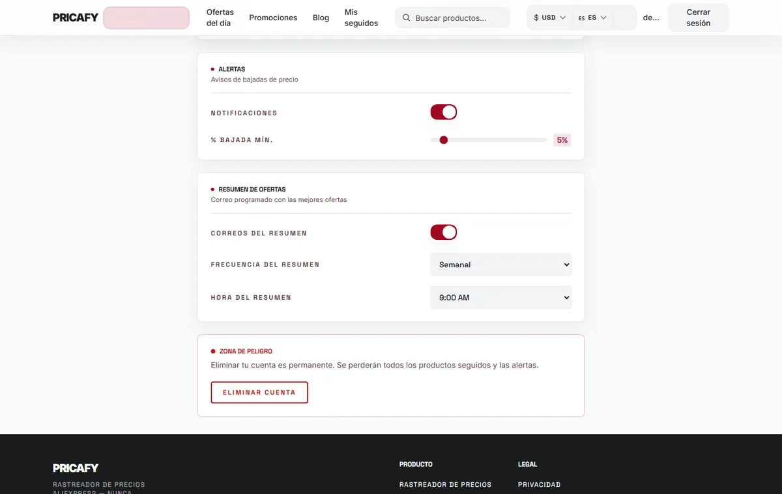Click the search magnifier icon
The height and width of the screenshot is (494, 782).
coord(407,18)
